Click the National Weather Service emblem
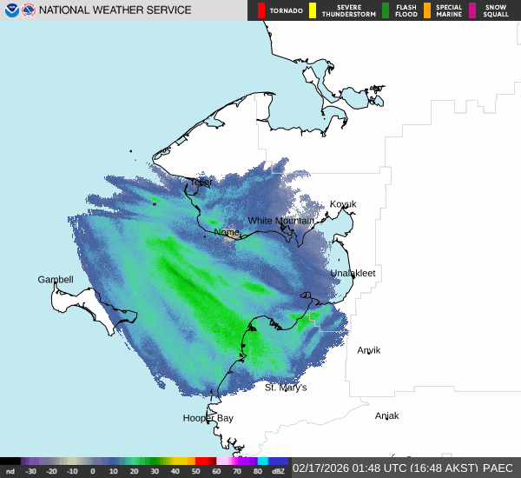Viewport: 521px width, 478px height. (x=29, y=10)
